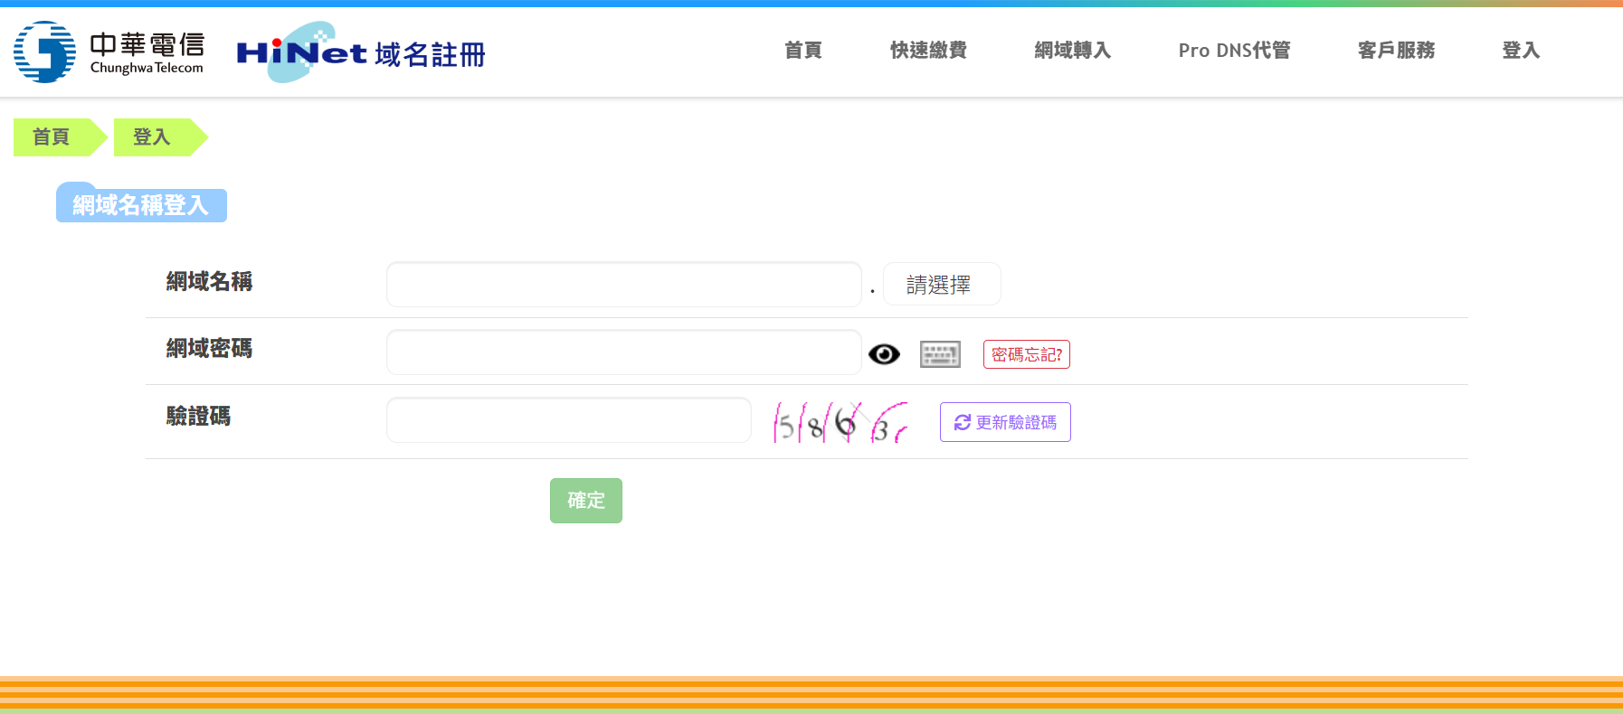The height and width of the screenshot is (714, 1623).
Task: Click the 網域名稱登入 heading tab
Action: (141, 205)
